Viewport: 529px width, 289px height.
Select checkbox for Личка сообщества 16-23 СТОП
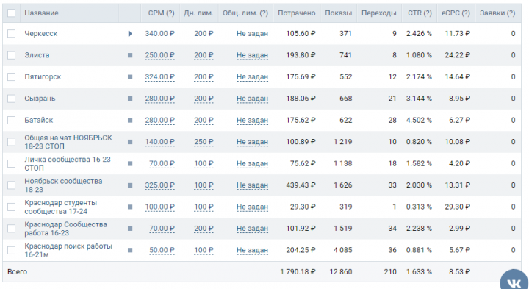coord(12,163)
